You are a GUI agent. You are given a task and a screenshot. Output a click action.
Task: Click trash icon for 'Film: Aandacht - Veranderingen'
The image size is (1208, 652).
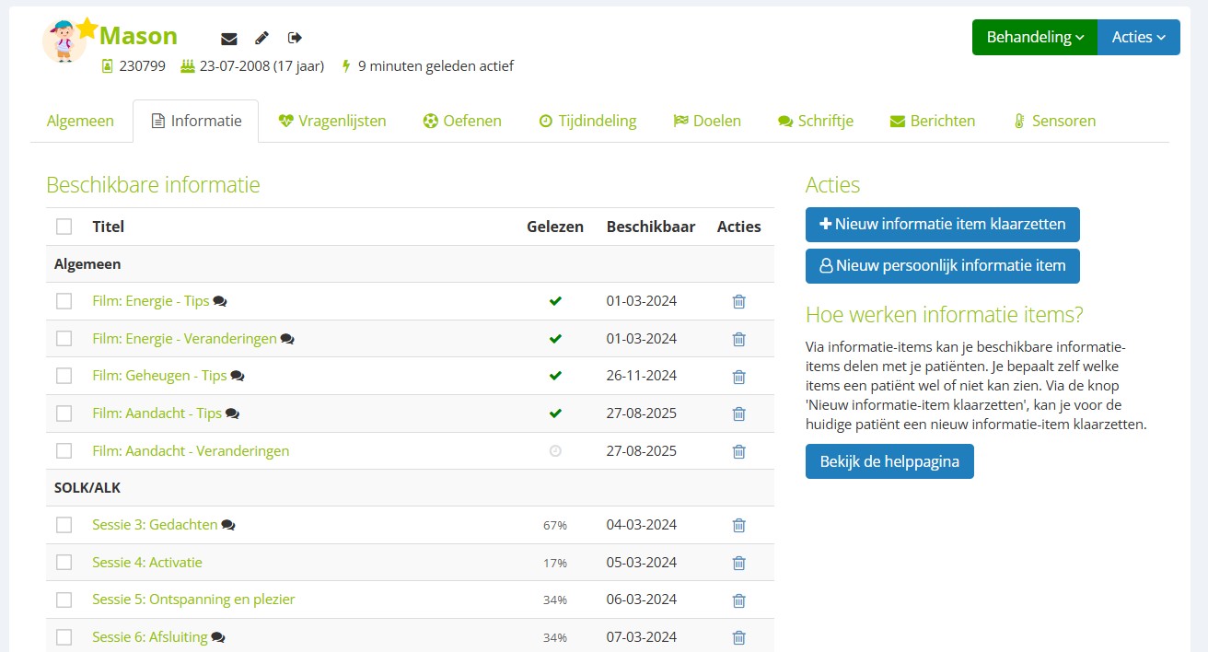(738, 451)
